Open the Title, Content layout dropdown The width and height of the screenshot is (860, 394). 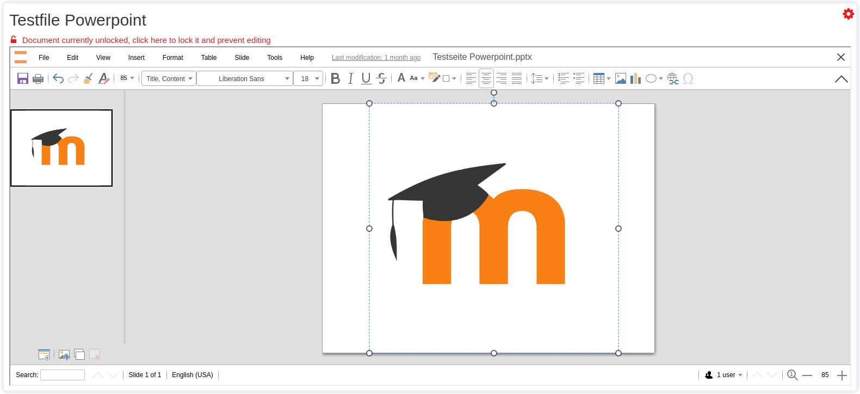(x=169, y=78)
